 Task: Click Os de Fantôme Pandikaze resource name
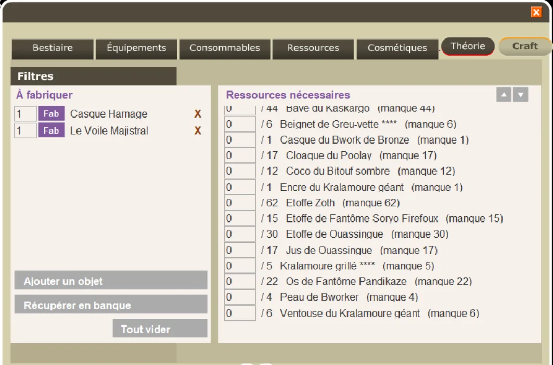click(x=346, y=281)
